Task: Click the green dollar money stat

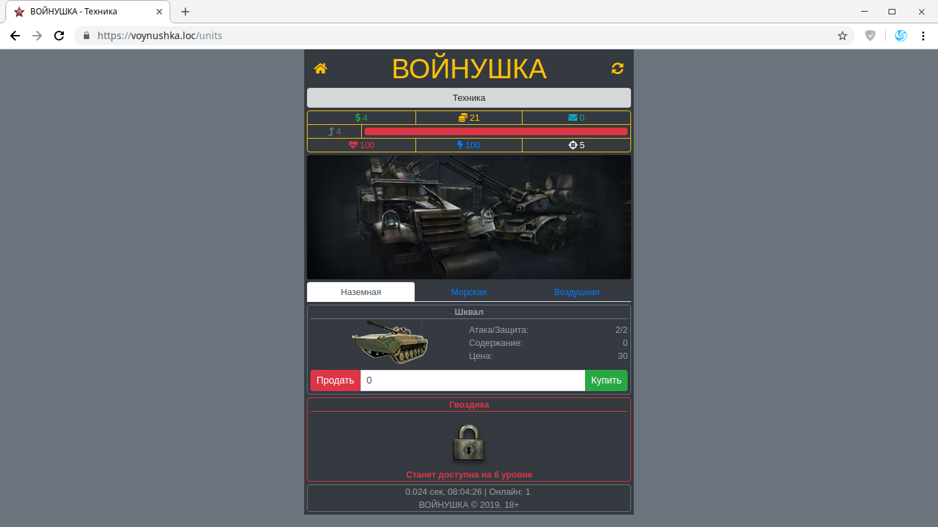Action: point(361,118)
